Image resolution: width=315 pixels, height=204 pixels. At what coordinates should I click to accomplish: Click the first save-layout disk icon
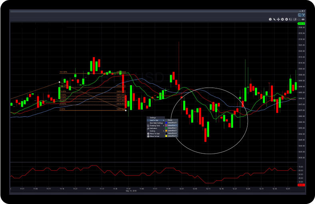(291, 19)
